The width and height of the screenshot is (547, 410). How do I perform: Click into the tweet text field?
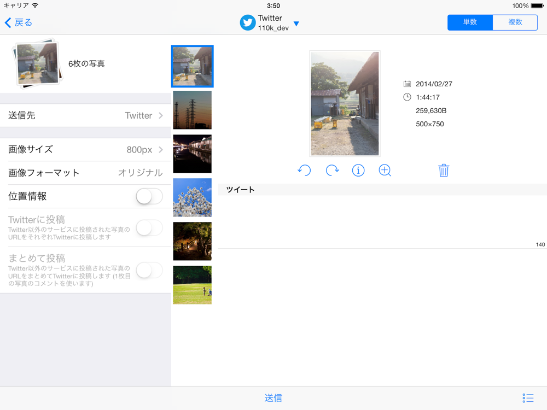point(382,222)
